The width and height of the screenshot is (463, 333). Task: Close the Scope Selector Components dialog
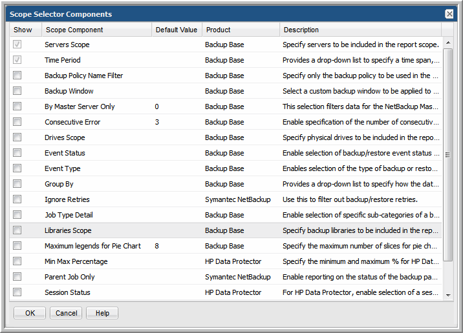pyautogui.click(x=449, y=14)
